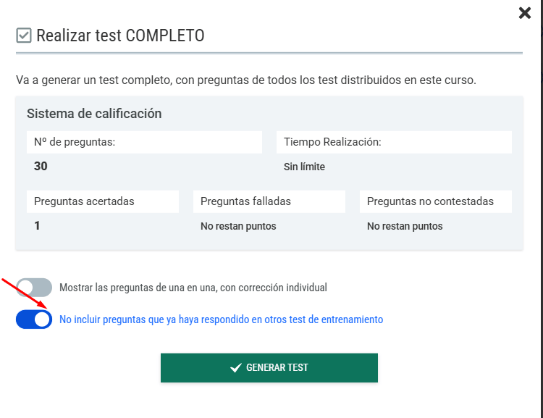Click the checkbox icon beside the Realizar test title

coord(24,35)
